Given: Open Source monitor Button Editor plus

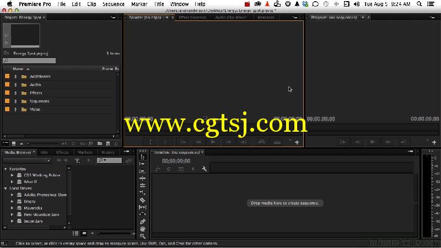Looking at the screenshot, I should click(297, 143).
